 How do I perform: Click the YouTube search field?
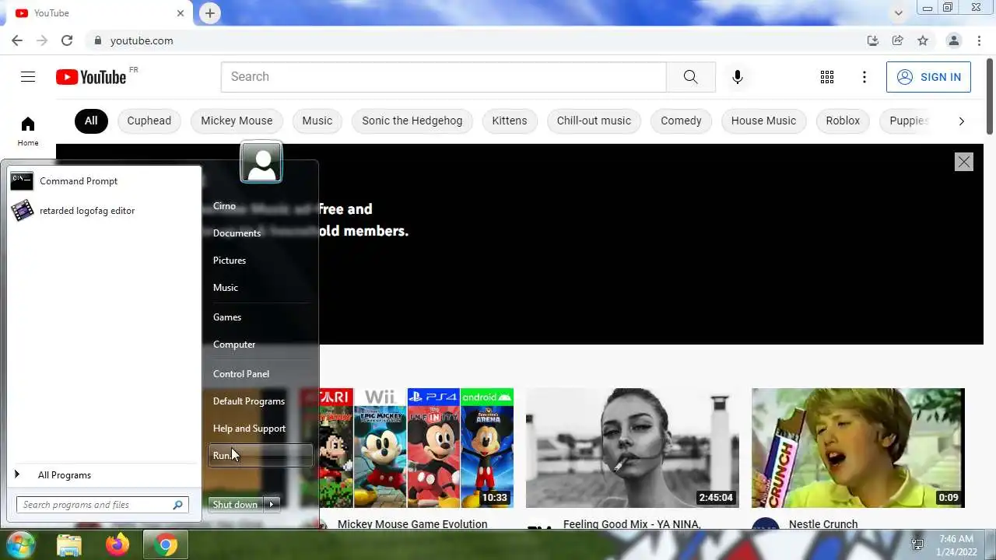(444, 77)
